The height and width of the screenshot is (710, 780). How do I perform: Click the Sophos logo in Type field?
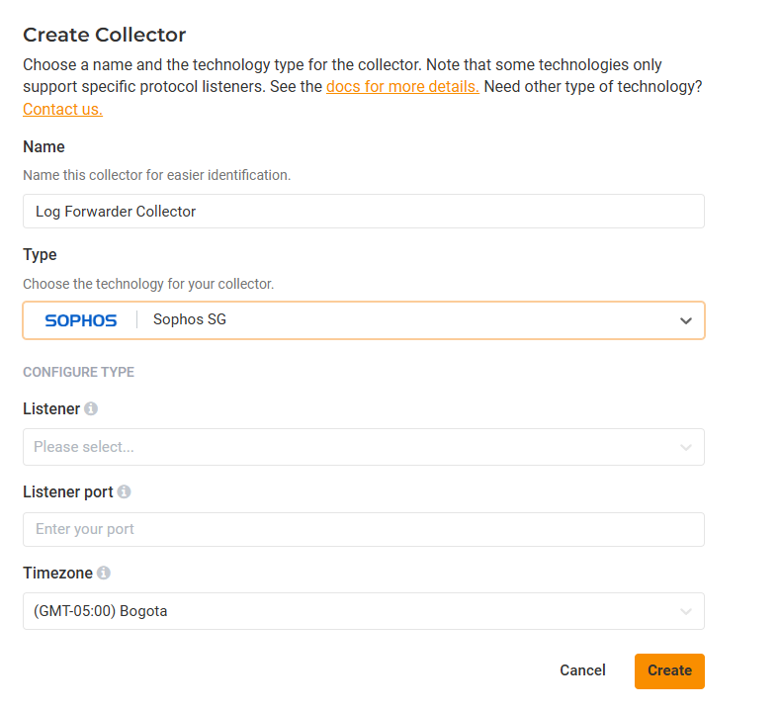point(81,320)
